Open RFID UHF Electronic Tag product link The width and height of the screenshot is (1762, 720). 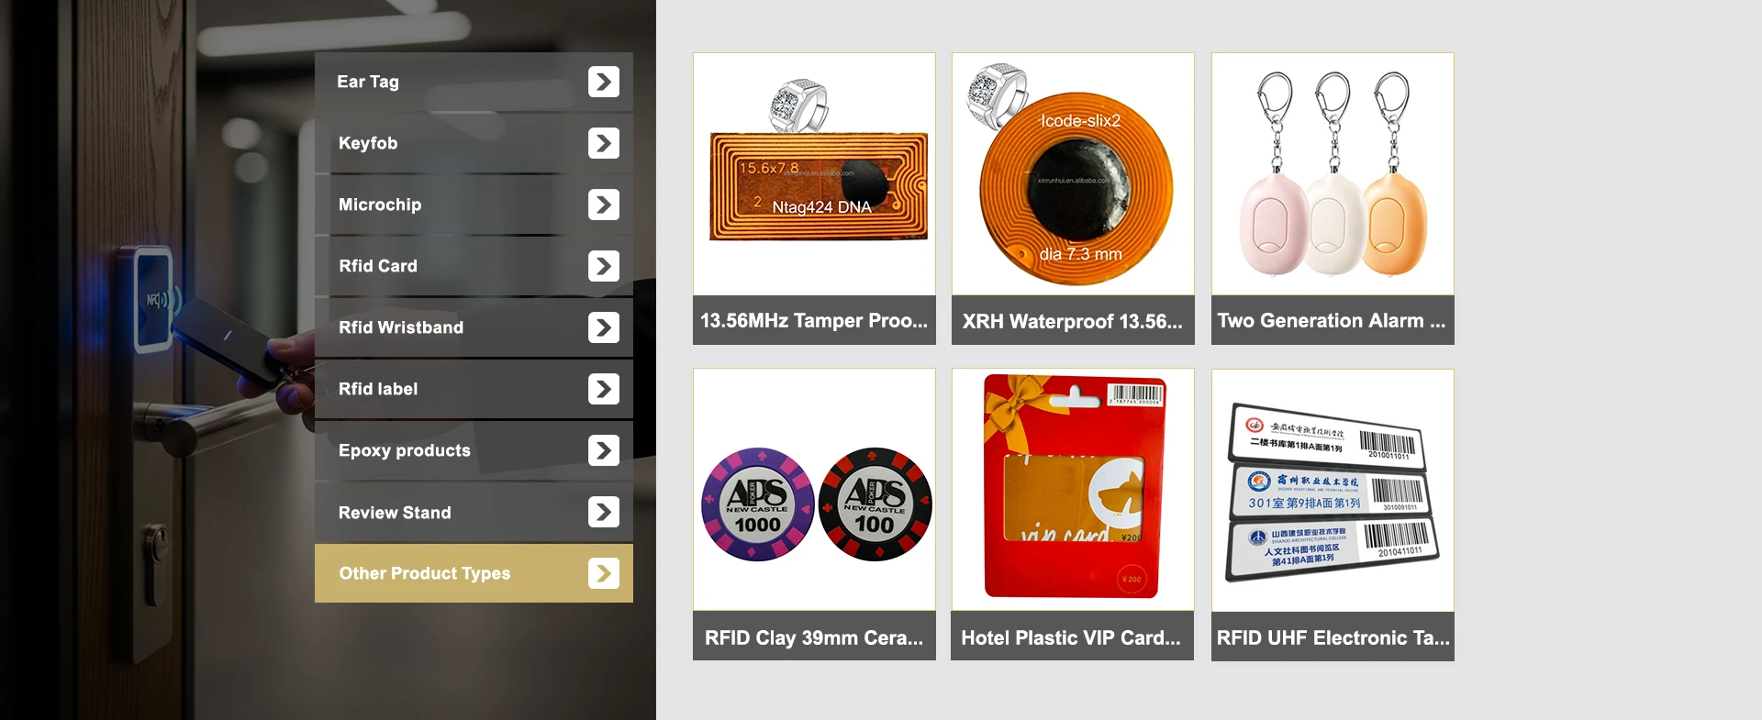(x=1333, y=637)
